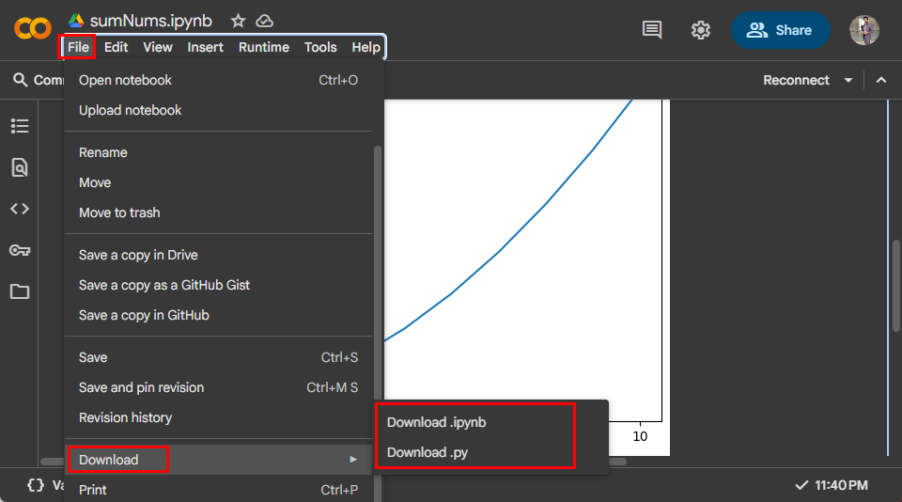This screenshot has height=502, width=902.
Task: Collapse the header with the chevron
Action: tap(881, 80)
